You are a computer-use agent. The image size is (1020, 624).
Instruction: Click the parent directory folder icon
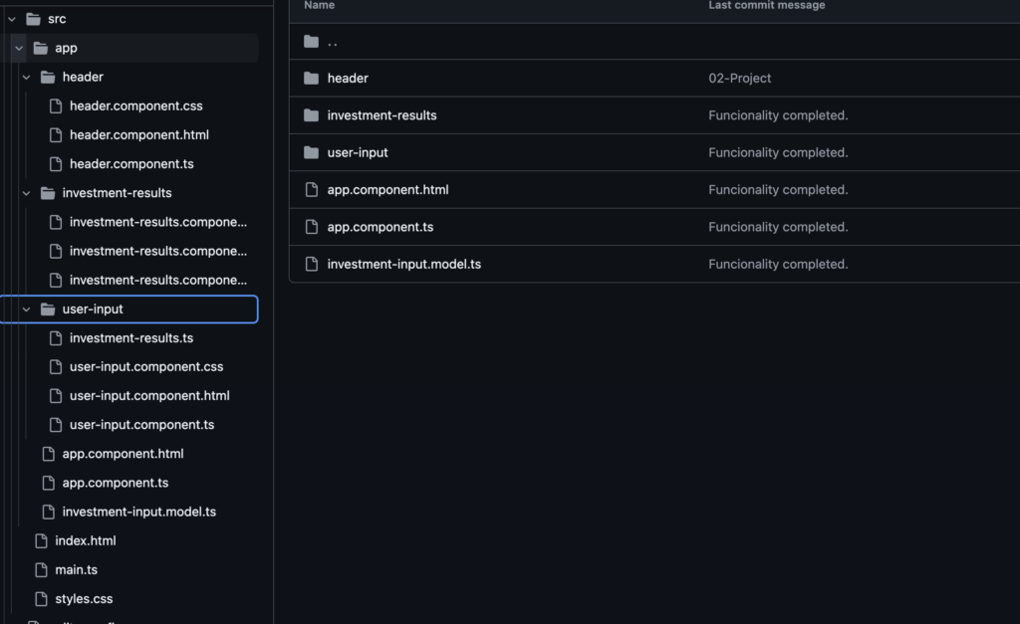pos(311,42)
